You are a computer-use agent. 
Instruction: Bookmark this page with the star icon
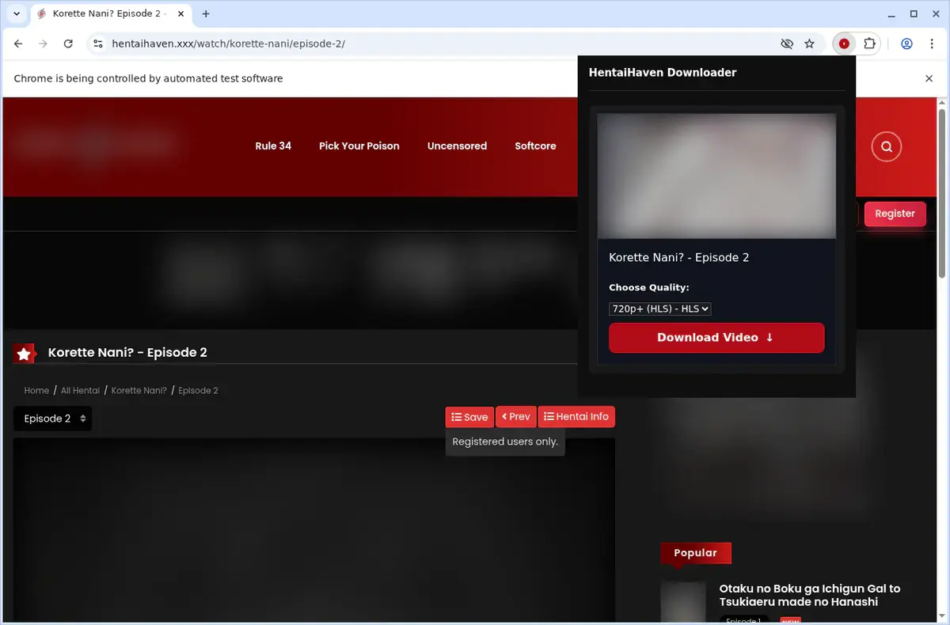[809, 44]
